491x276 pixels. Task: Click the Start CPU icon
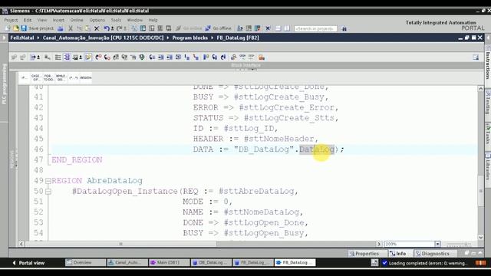(249, 28)
